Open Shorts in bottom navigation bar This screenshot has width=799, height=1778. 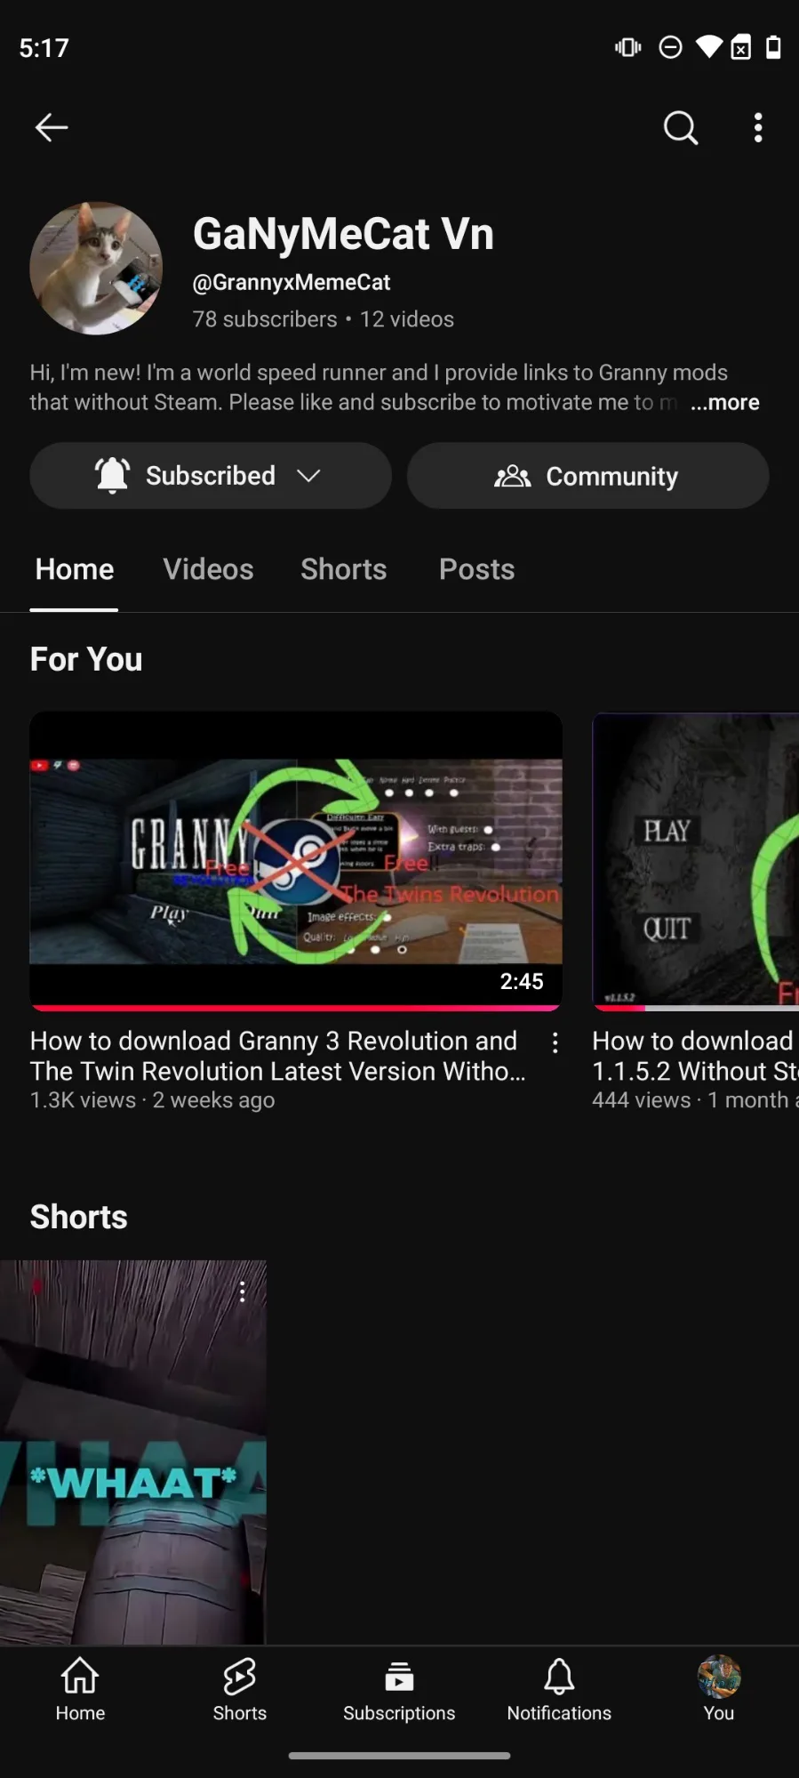click(240, 1689)
